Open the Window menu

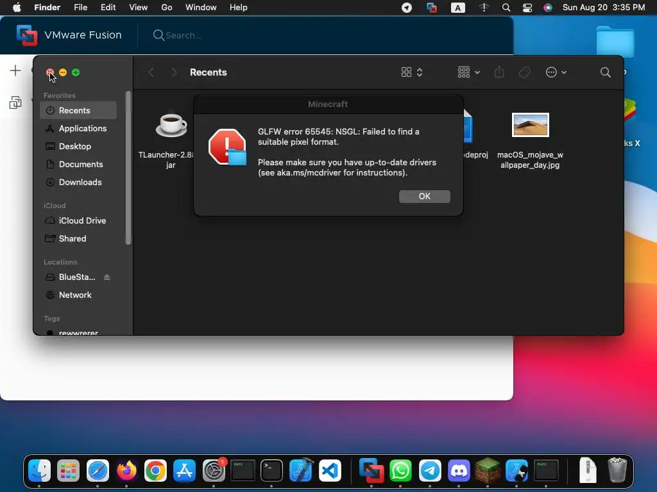201,8
